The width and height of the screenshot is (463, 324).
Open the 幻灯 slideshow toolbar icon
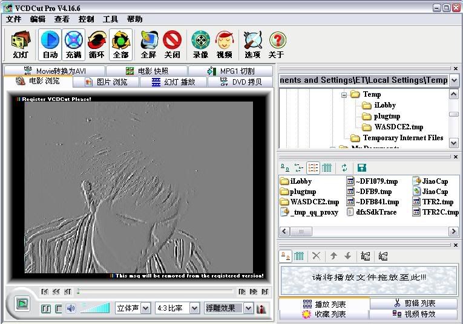(x=21, y=45)
